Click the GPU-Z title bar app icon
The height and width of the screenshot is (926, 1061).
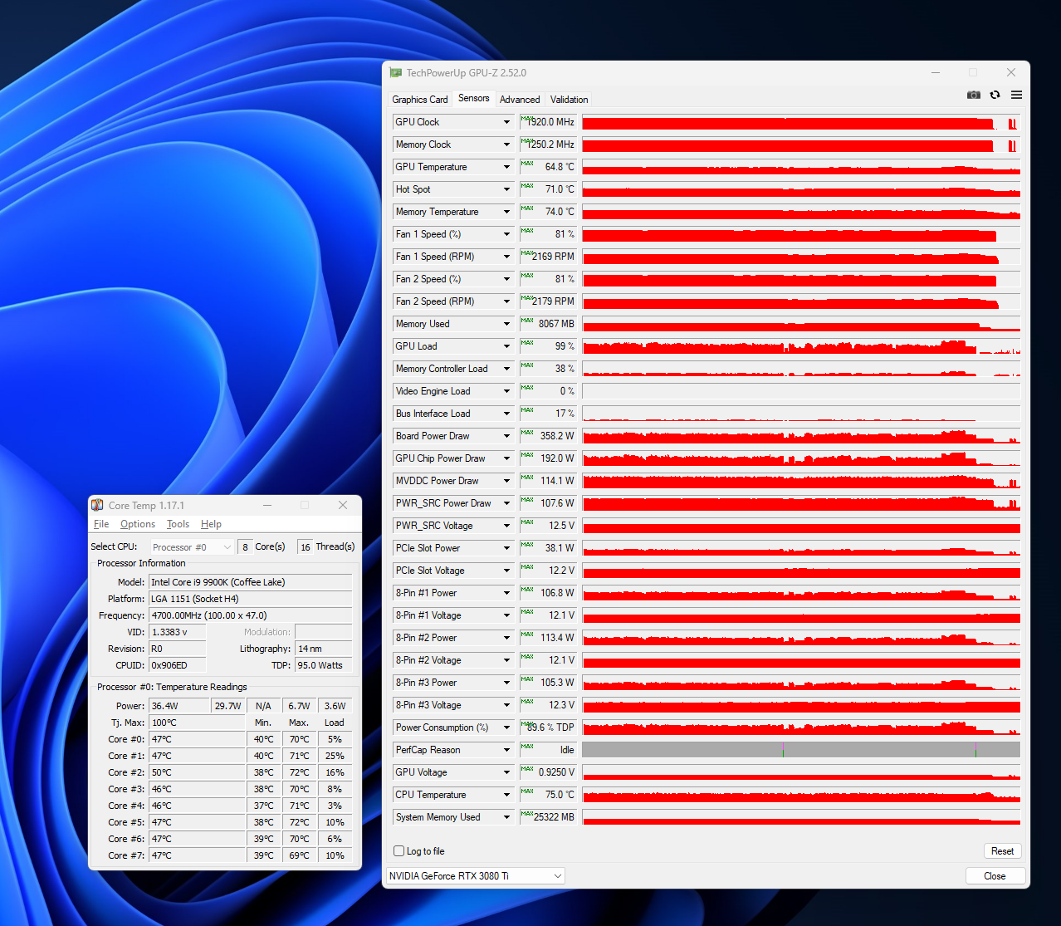pyautogui.click(x=396, y=73)
